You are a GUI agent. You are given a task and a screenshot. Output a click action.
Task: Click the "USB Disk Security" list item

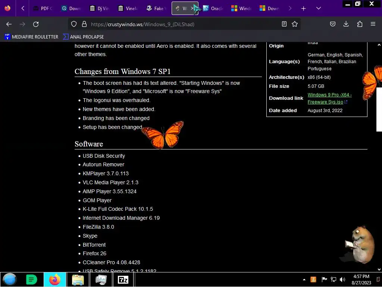pos(104,156)
